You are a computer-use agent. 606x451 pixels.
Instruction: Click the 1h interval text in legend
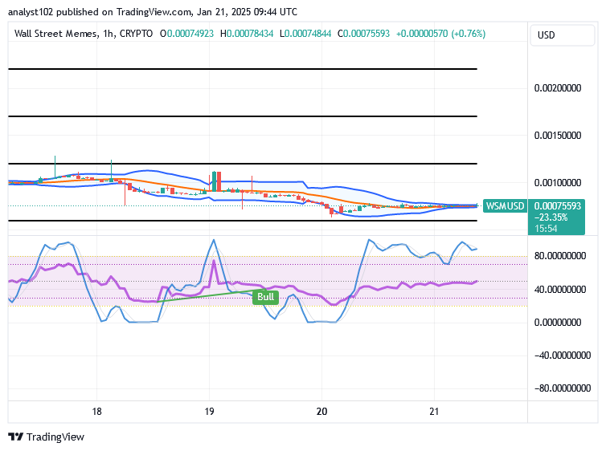[109, 34]
